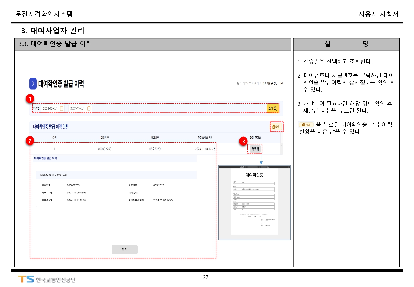Click rental number 000002753
The image size is (414, 287).
tap(104, 149)
